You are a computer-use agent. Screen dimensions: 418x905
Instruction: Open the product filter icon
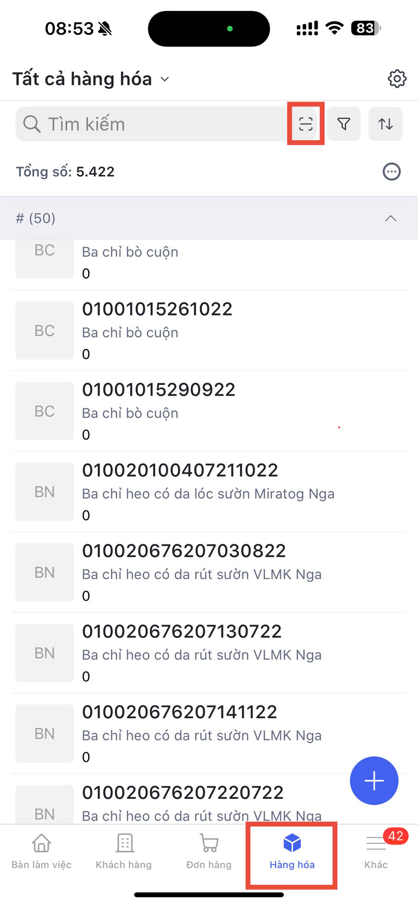pos(344,124)
